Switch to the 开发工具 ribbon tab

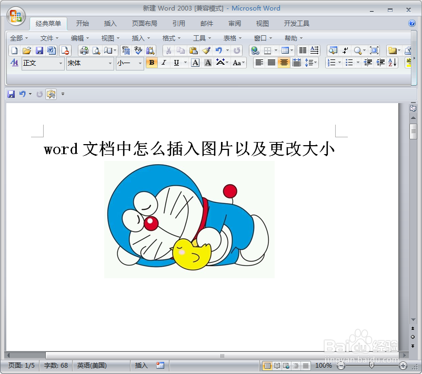tap(297, 24)
